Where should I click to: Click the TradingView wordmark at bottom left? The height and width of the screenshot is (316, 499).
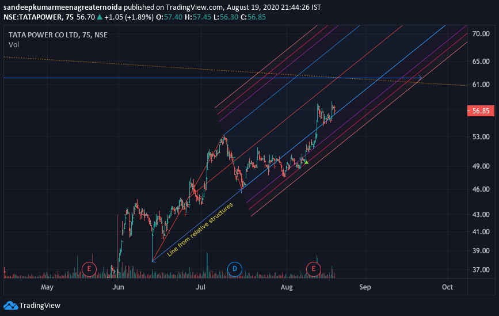tap(40, 306)
